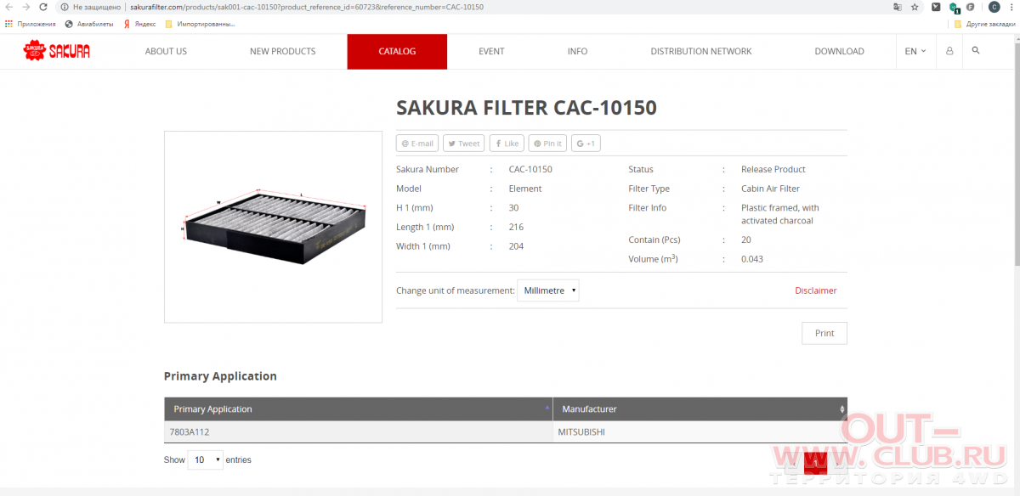Sort table by Primary Application column
Image resolution: width=1020 pixels, height=496 pixels.
tap(358, 409)
